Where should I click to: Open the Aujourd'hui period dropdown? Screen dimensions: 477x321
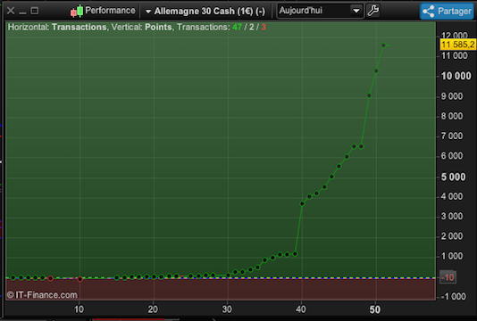pyautogui.click(x=320, y=11)
